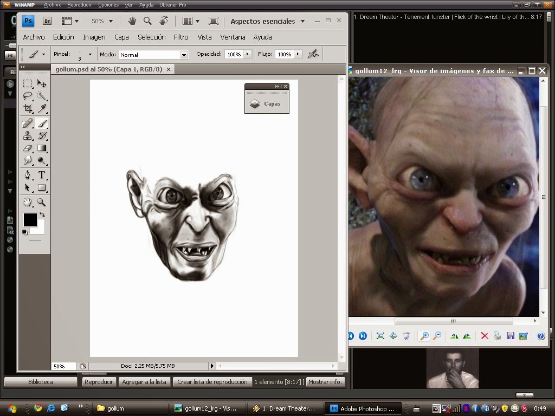Viewport: 555px width, 416px height.
Task: Open Photoshop Archivo menu
Action: [x=34, y=37]
